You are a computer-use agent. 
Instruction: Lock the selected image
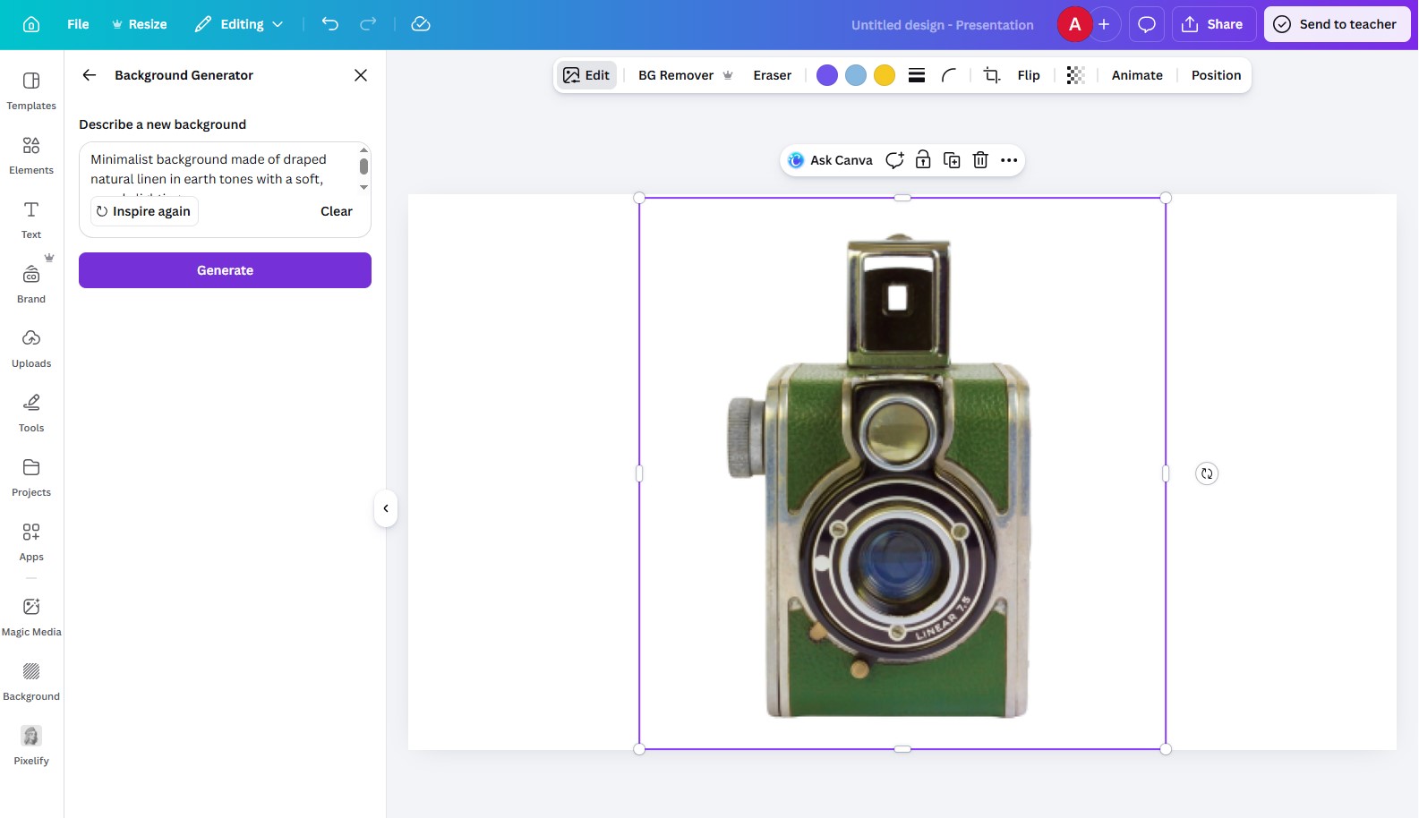coord(923,160)
